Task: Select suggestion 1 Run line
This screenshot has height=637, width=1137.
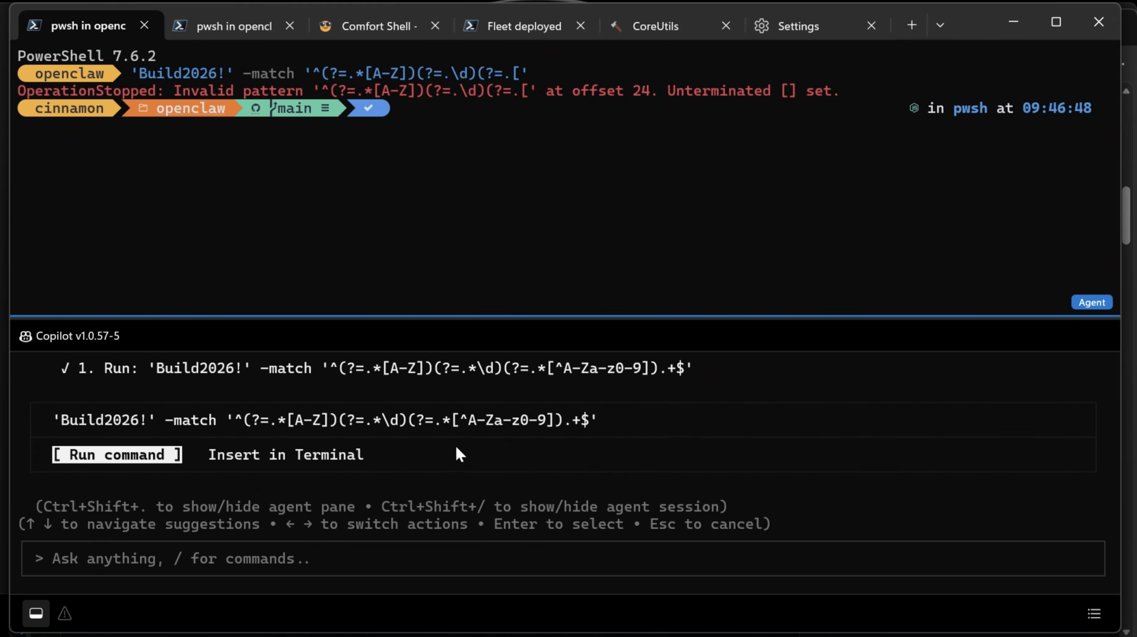Action: (x=376, y=368)
